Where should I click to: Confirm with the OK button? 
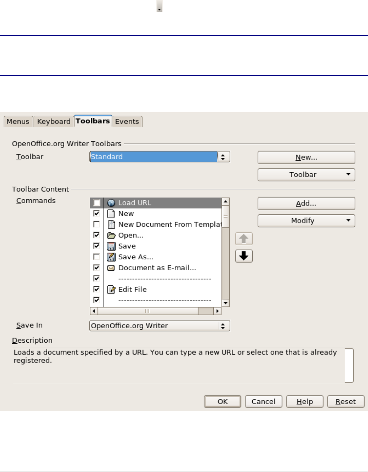223,401
